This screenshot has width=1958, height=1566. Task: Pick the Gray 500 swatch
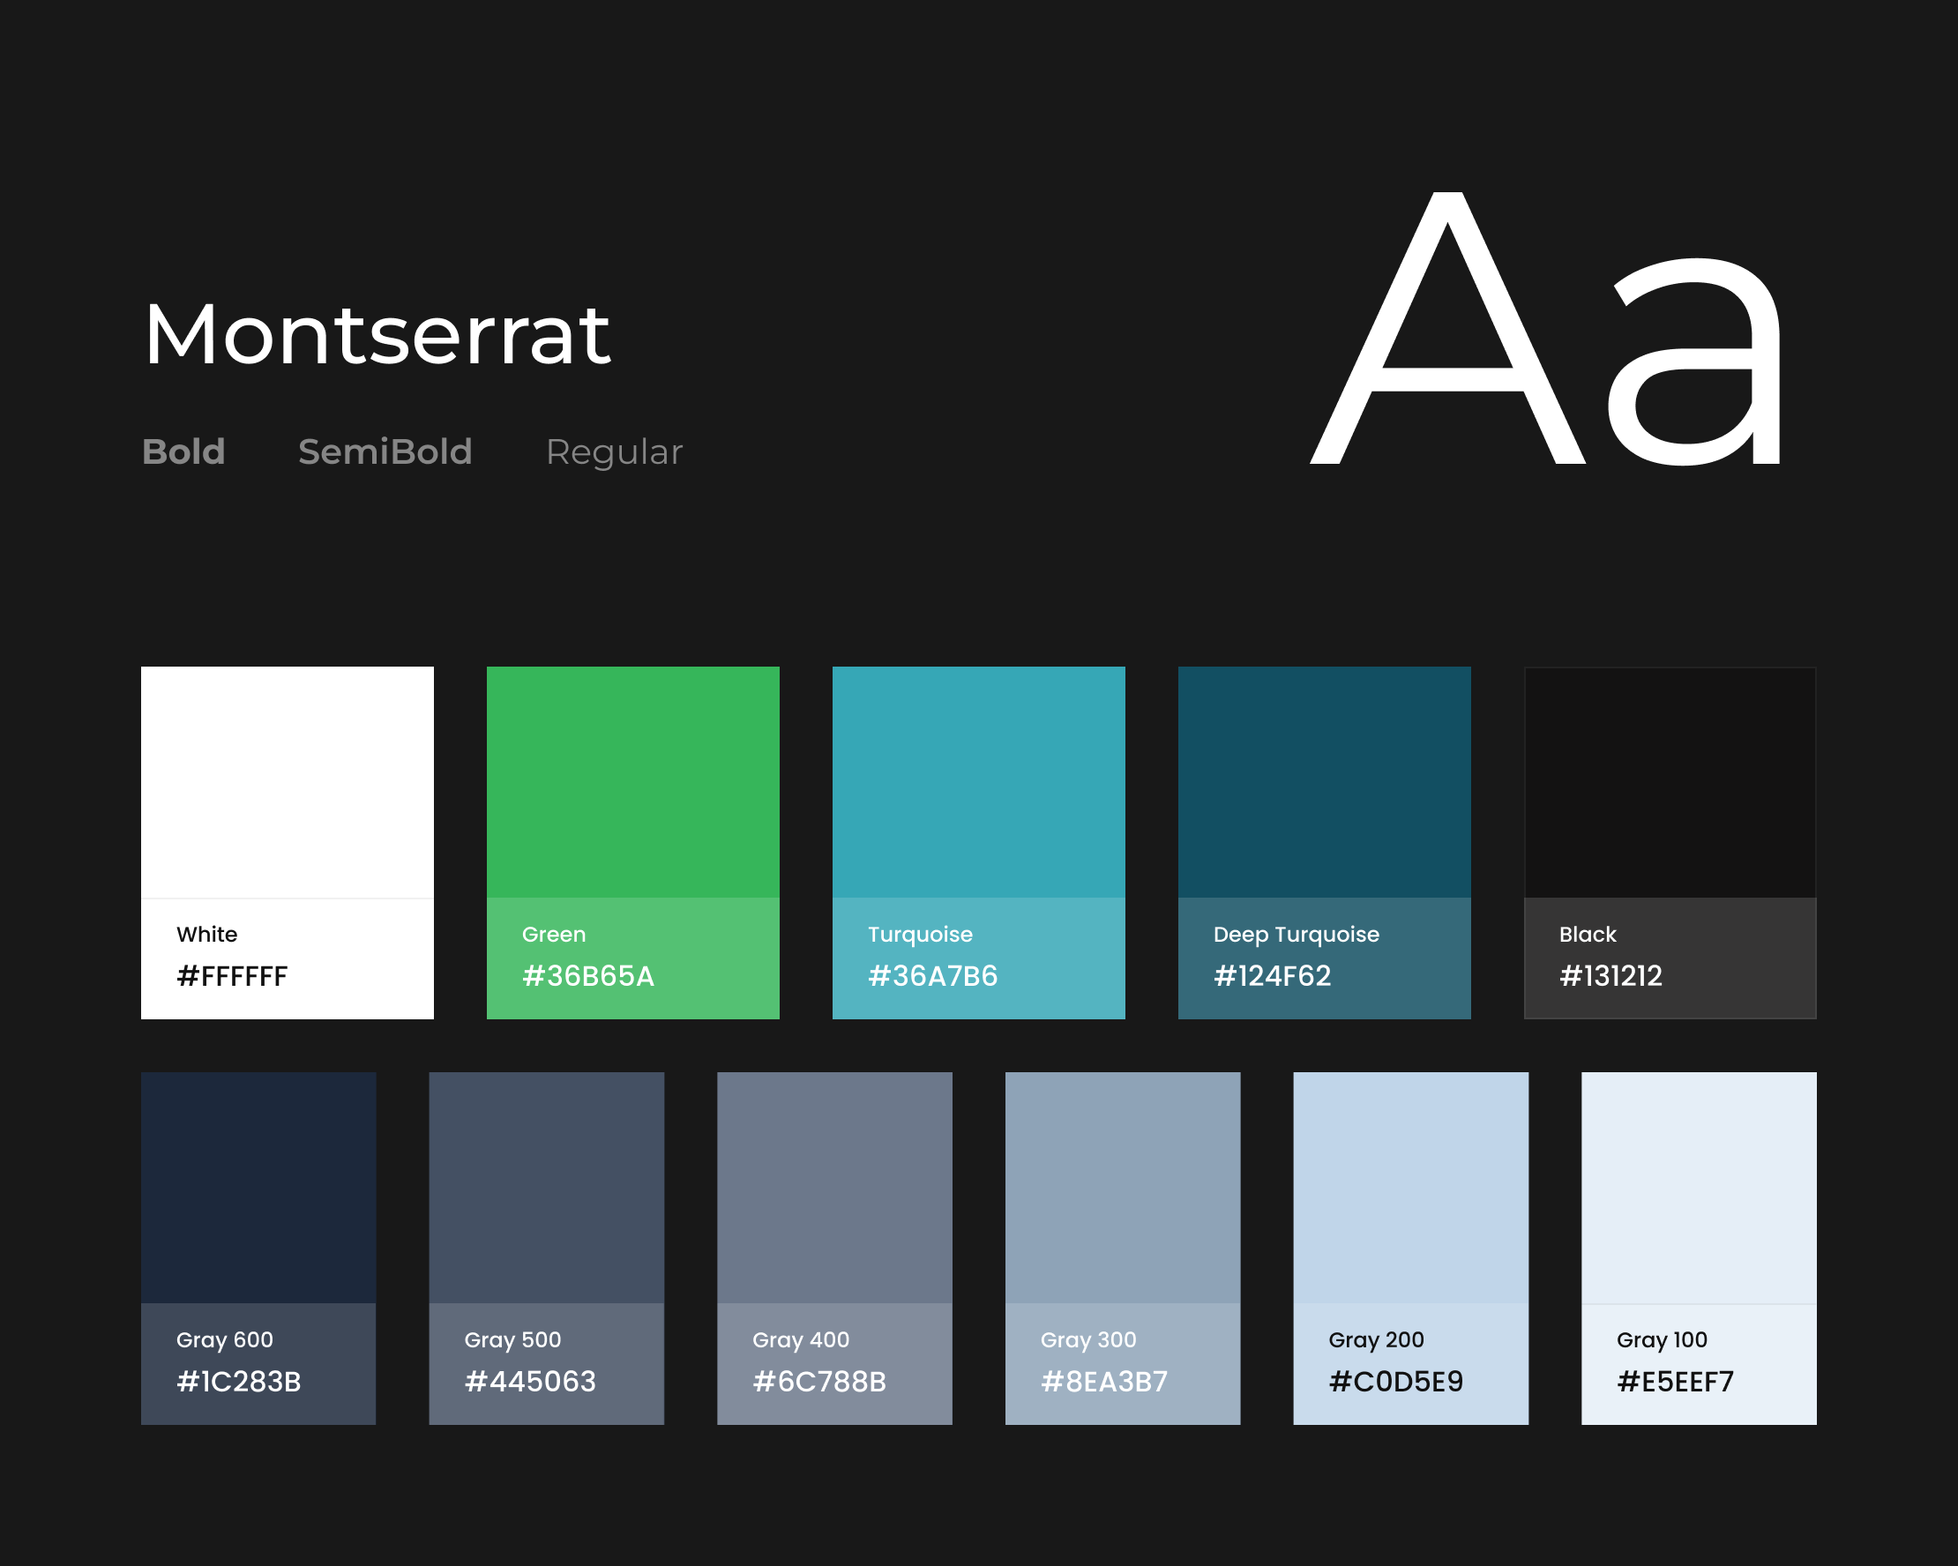point(546,1188)
